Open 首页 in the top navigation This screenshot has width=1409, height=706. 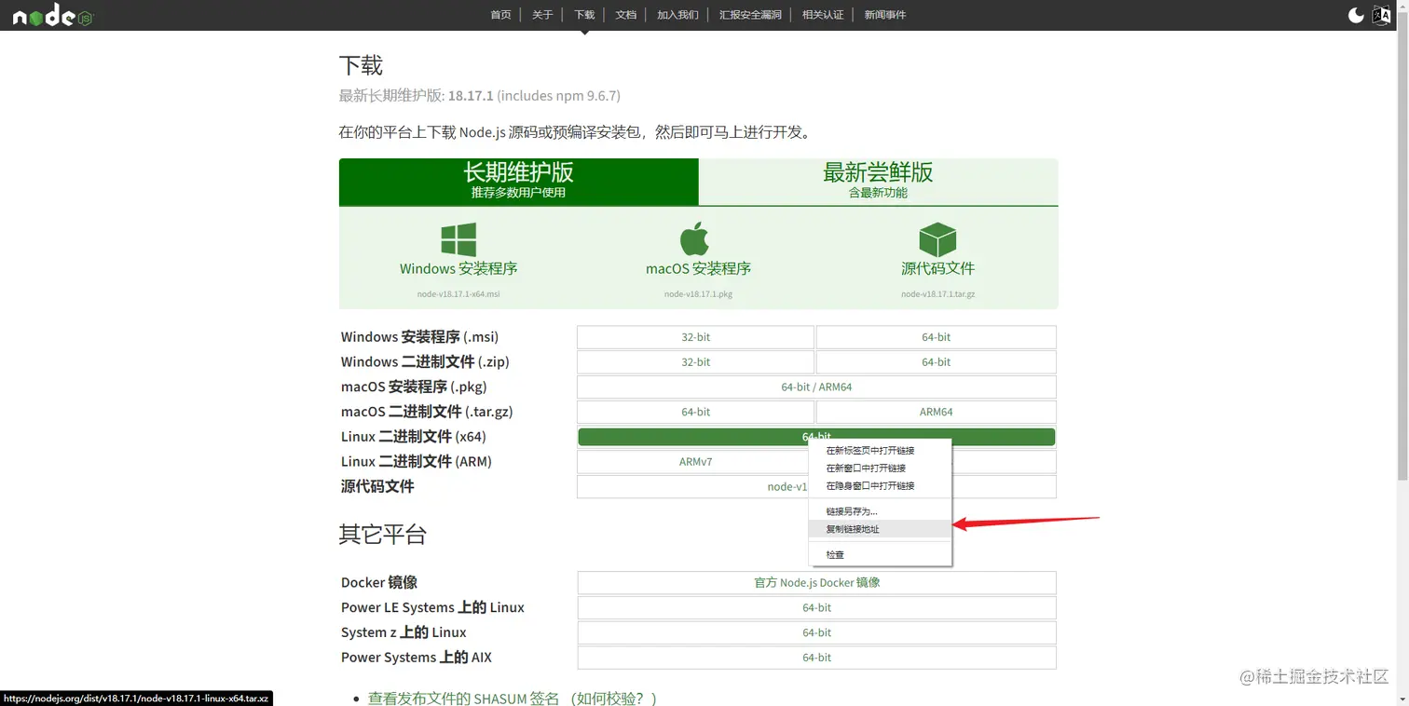tap(501, 15)
